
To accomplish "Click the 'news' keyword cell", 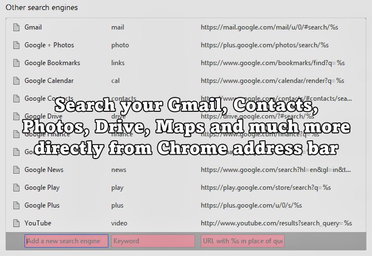I will click(x=119, y=170).
